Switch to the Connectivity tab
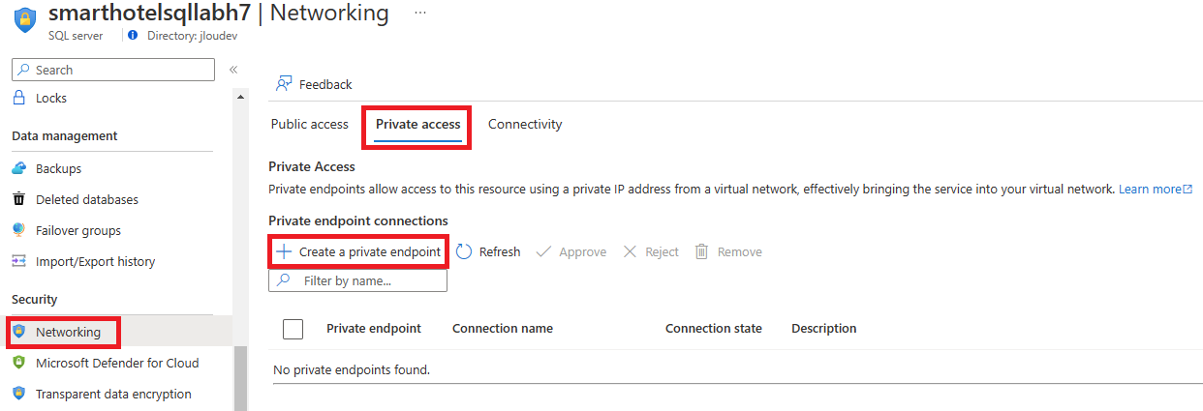This screenshot has height=411, width=1203. click(x=525, y=124)
